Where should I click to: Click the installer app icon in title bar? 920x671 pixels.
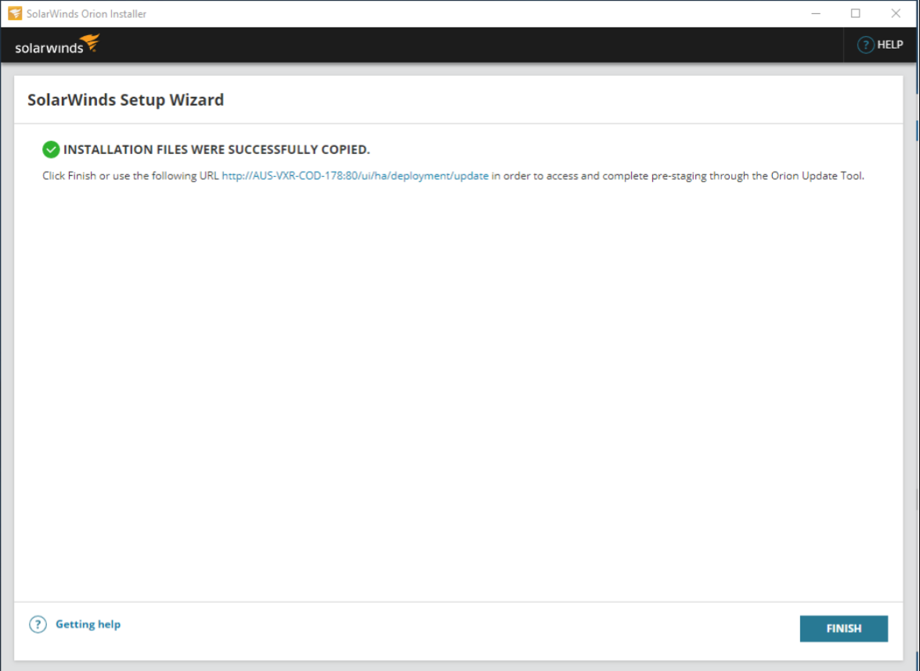[x=15, y=13]
